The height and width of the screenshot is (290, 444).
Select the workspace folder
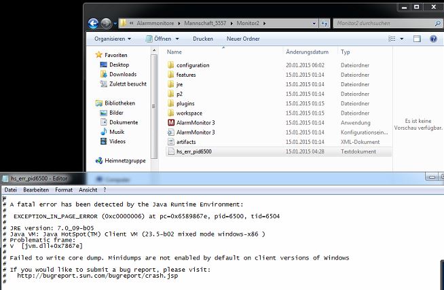click(189, 113)
